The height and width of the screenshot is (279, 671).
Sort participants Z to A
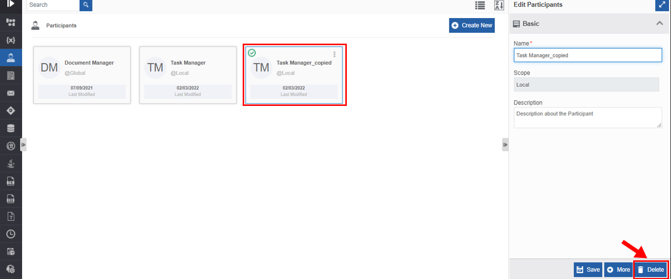(499, 5)
